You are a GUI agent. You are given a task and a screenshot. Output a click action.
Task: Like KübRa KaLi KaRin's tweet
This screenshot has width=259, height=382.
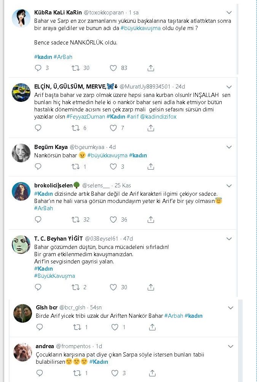[x=113, y=68]
